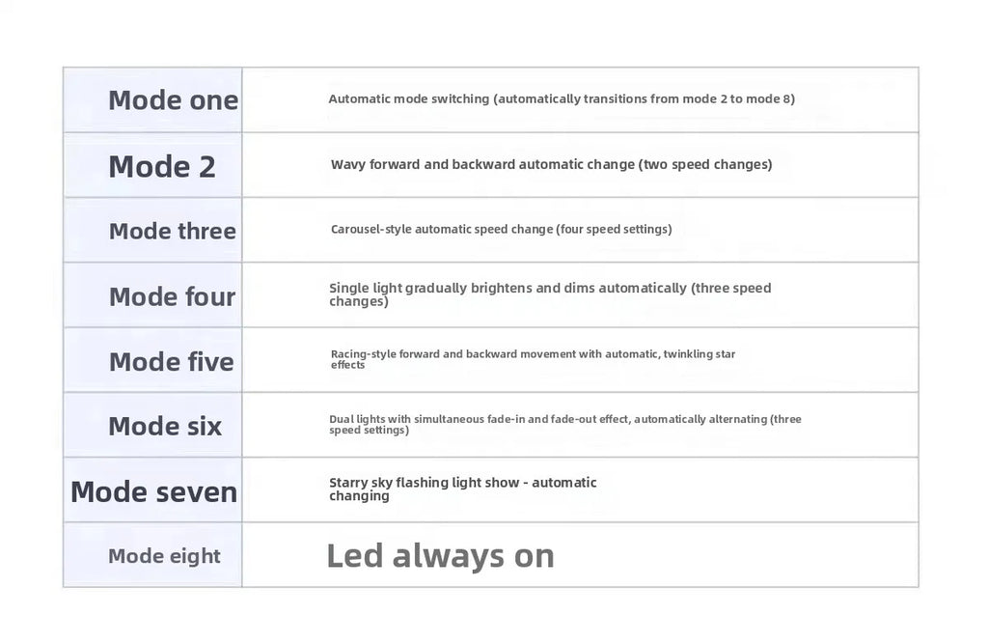Select the "Mode four" heading cell
988x643 pixels.
[173, 296]
